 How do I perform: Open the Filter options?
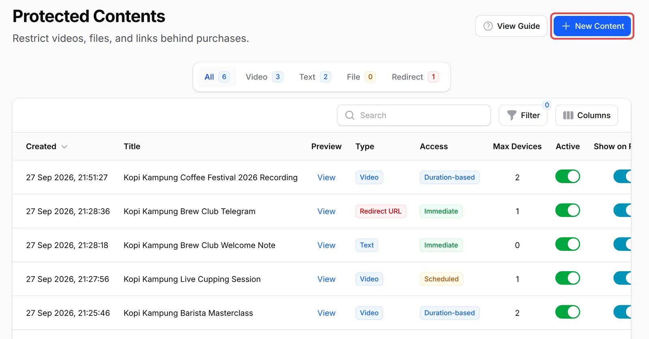click(523, 115)
